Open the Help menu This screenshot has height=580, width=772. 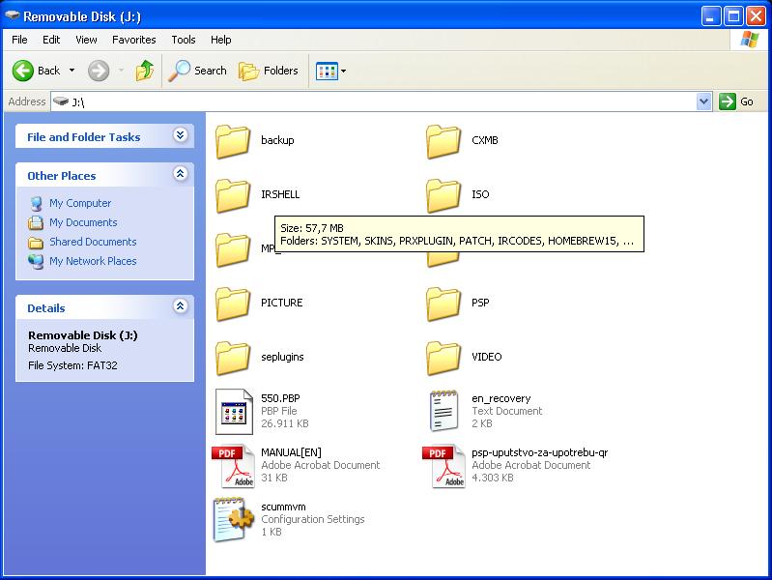coord(221,40)
